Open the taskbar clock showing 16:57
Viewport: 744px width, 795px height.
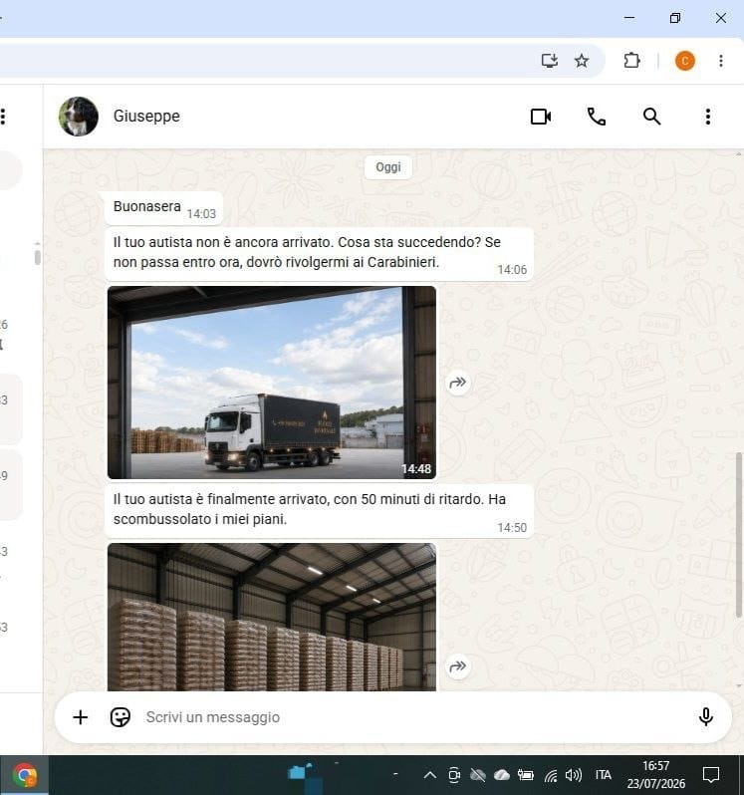click(656, 775)
